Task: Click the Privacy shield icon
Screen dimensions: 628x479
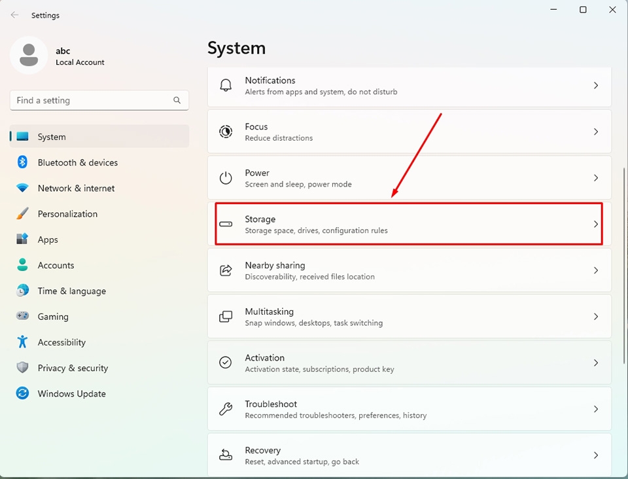Action: 22,367
